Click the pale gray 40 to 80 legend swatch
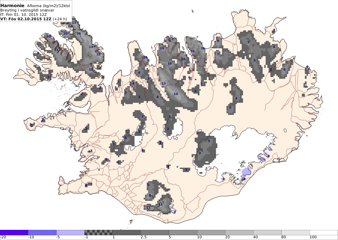The width and height of the screenshot is (338, 240). tap(267, 233)
